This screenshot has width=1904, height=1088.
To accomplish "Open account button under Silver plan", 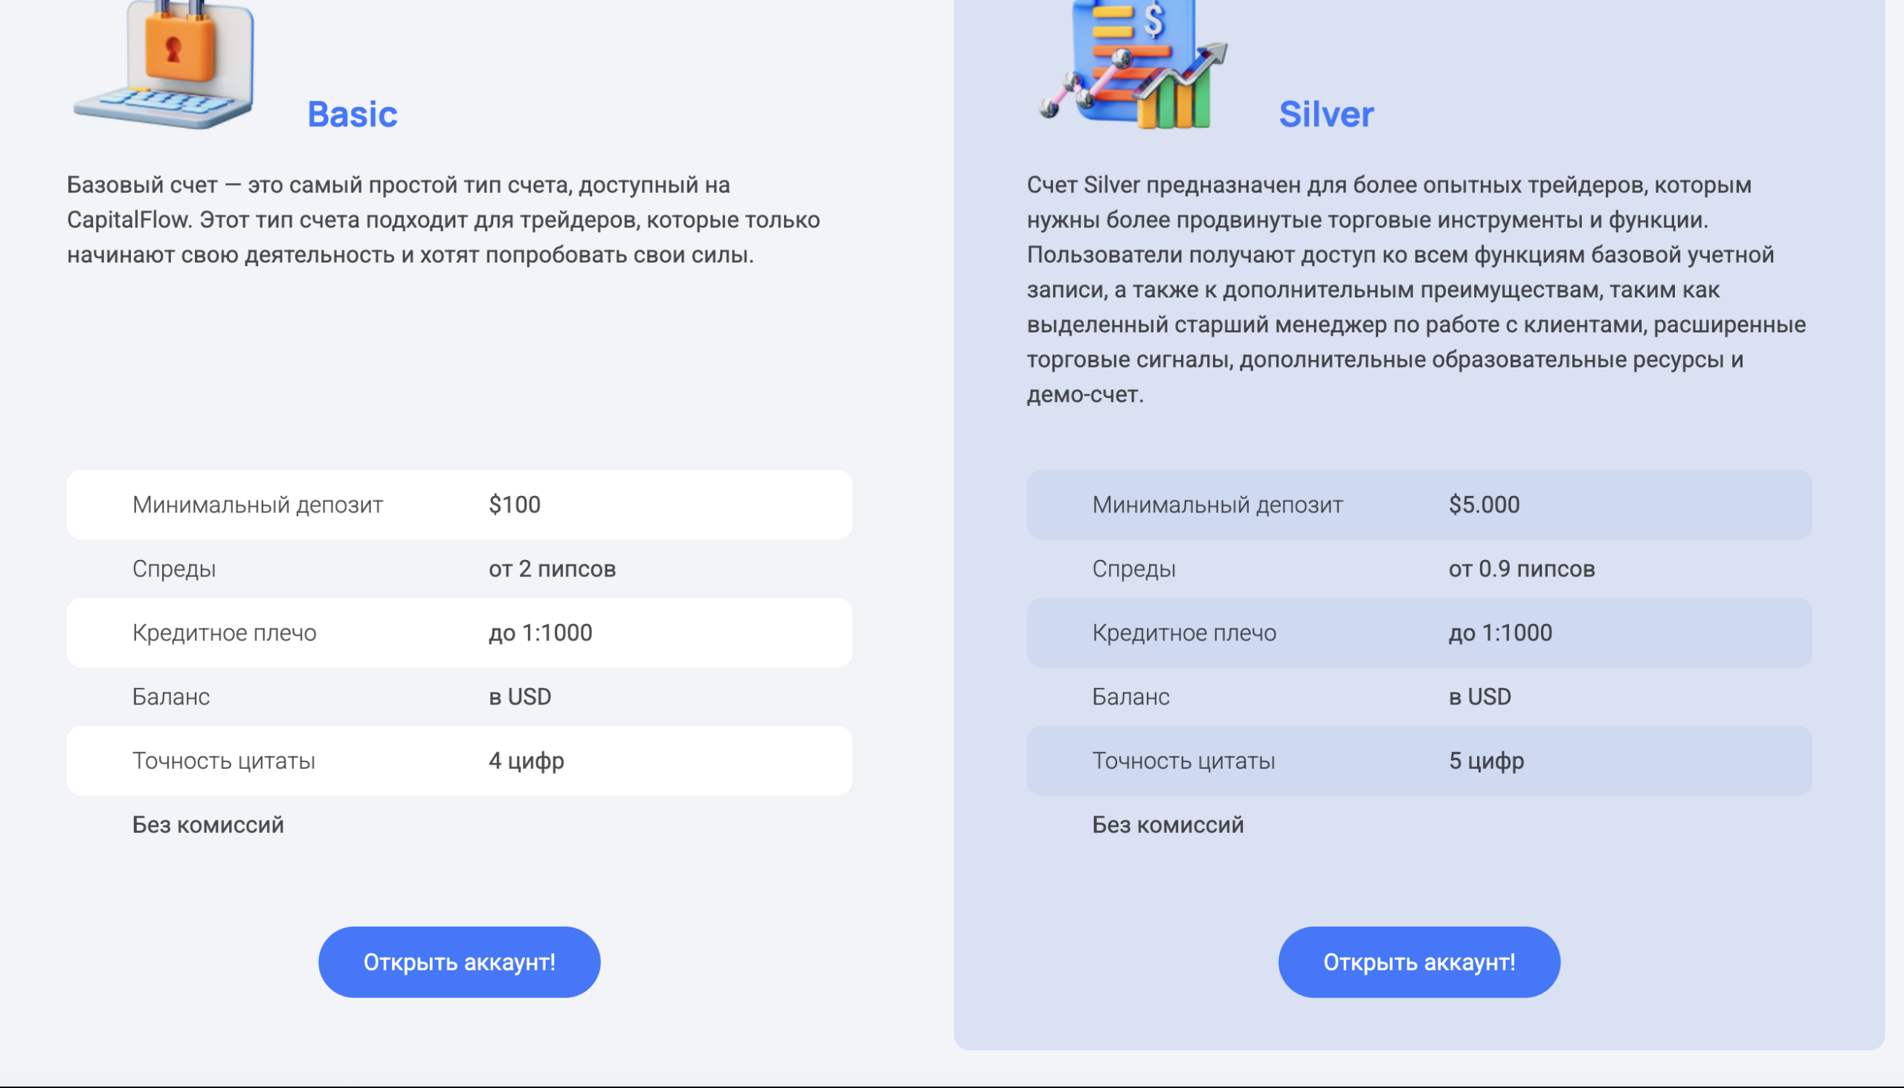I will coord(1418,962).
